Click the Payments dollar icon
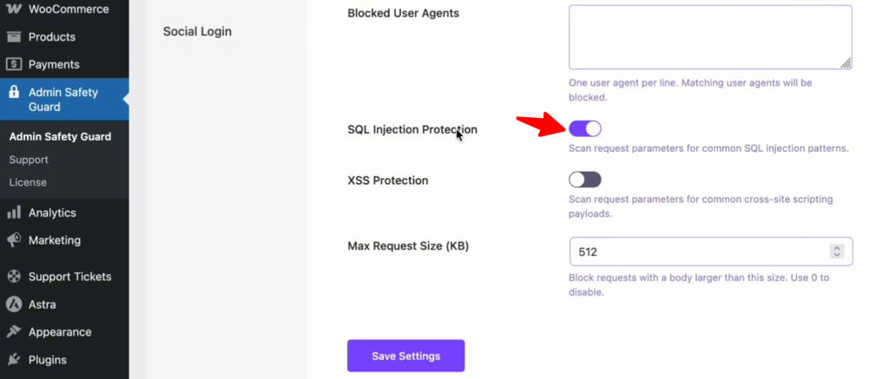Screen dimensions: 889x379 [x=13, y=64]
